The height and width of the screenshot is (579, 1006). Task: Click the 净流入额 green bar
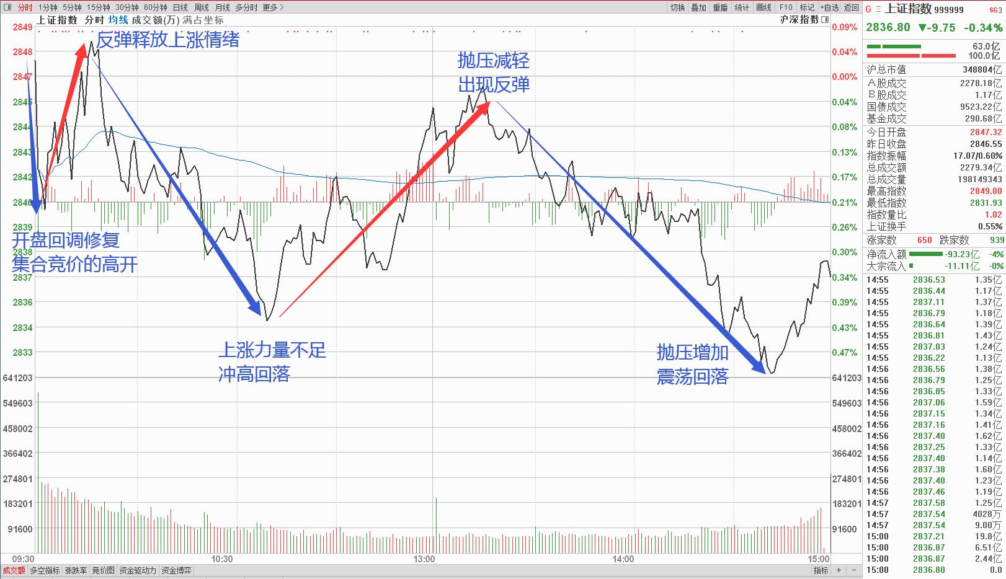[x=925, y=254]
